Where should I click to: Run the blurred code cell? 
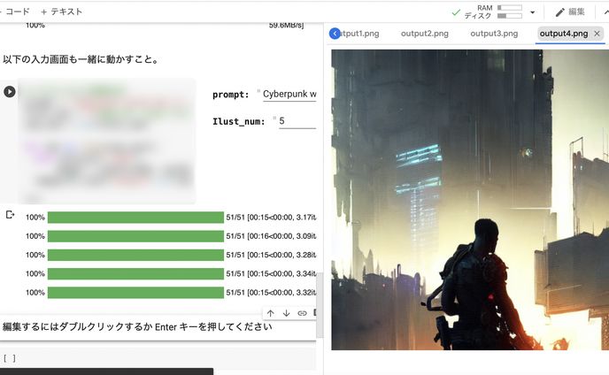coord(10,92)
